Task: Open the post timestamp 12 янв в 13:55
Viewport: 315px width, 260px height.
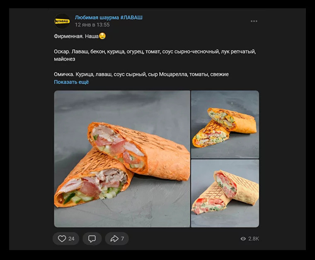Action: [x=92, y=25]
